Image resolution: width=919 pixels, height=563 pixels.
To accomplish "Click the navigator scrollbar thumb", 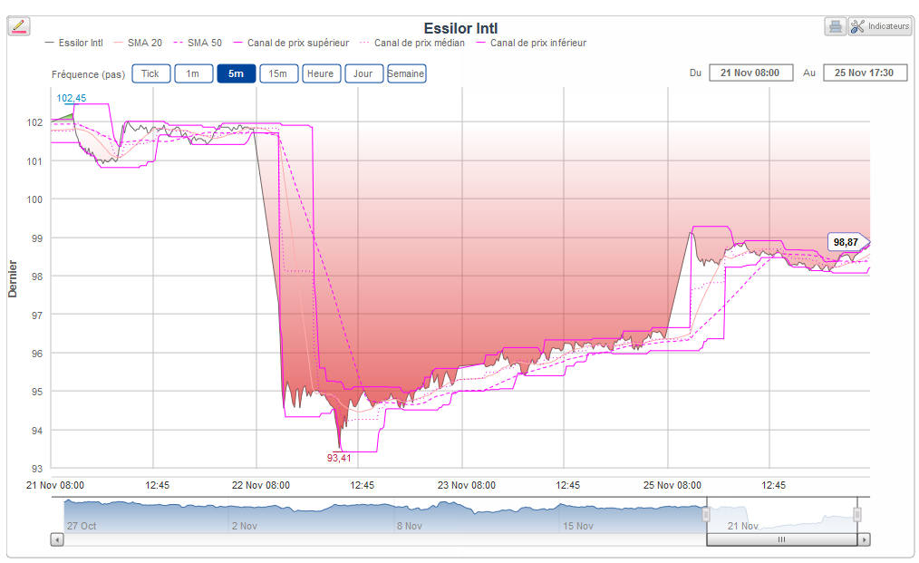I will tap(782, 539).
